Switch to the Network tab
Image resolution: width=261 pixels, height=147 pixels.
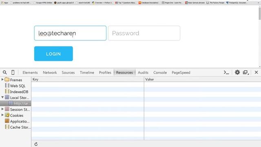coord(50,73)
